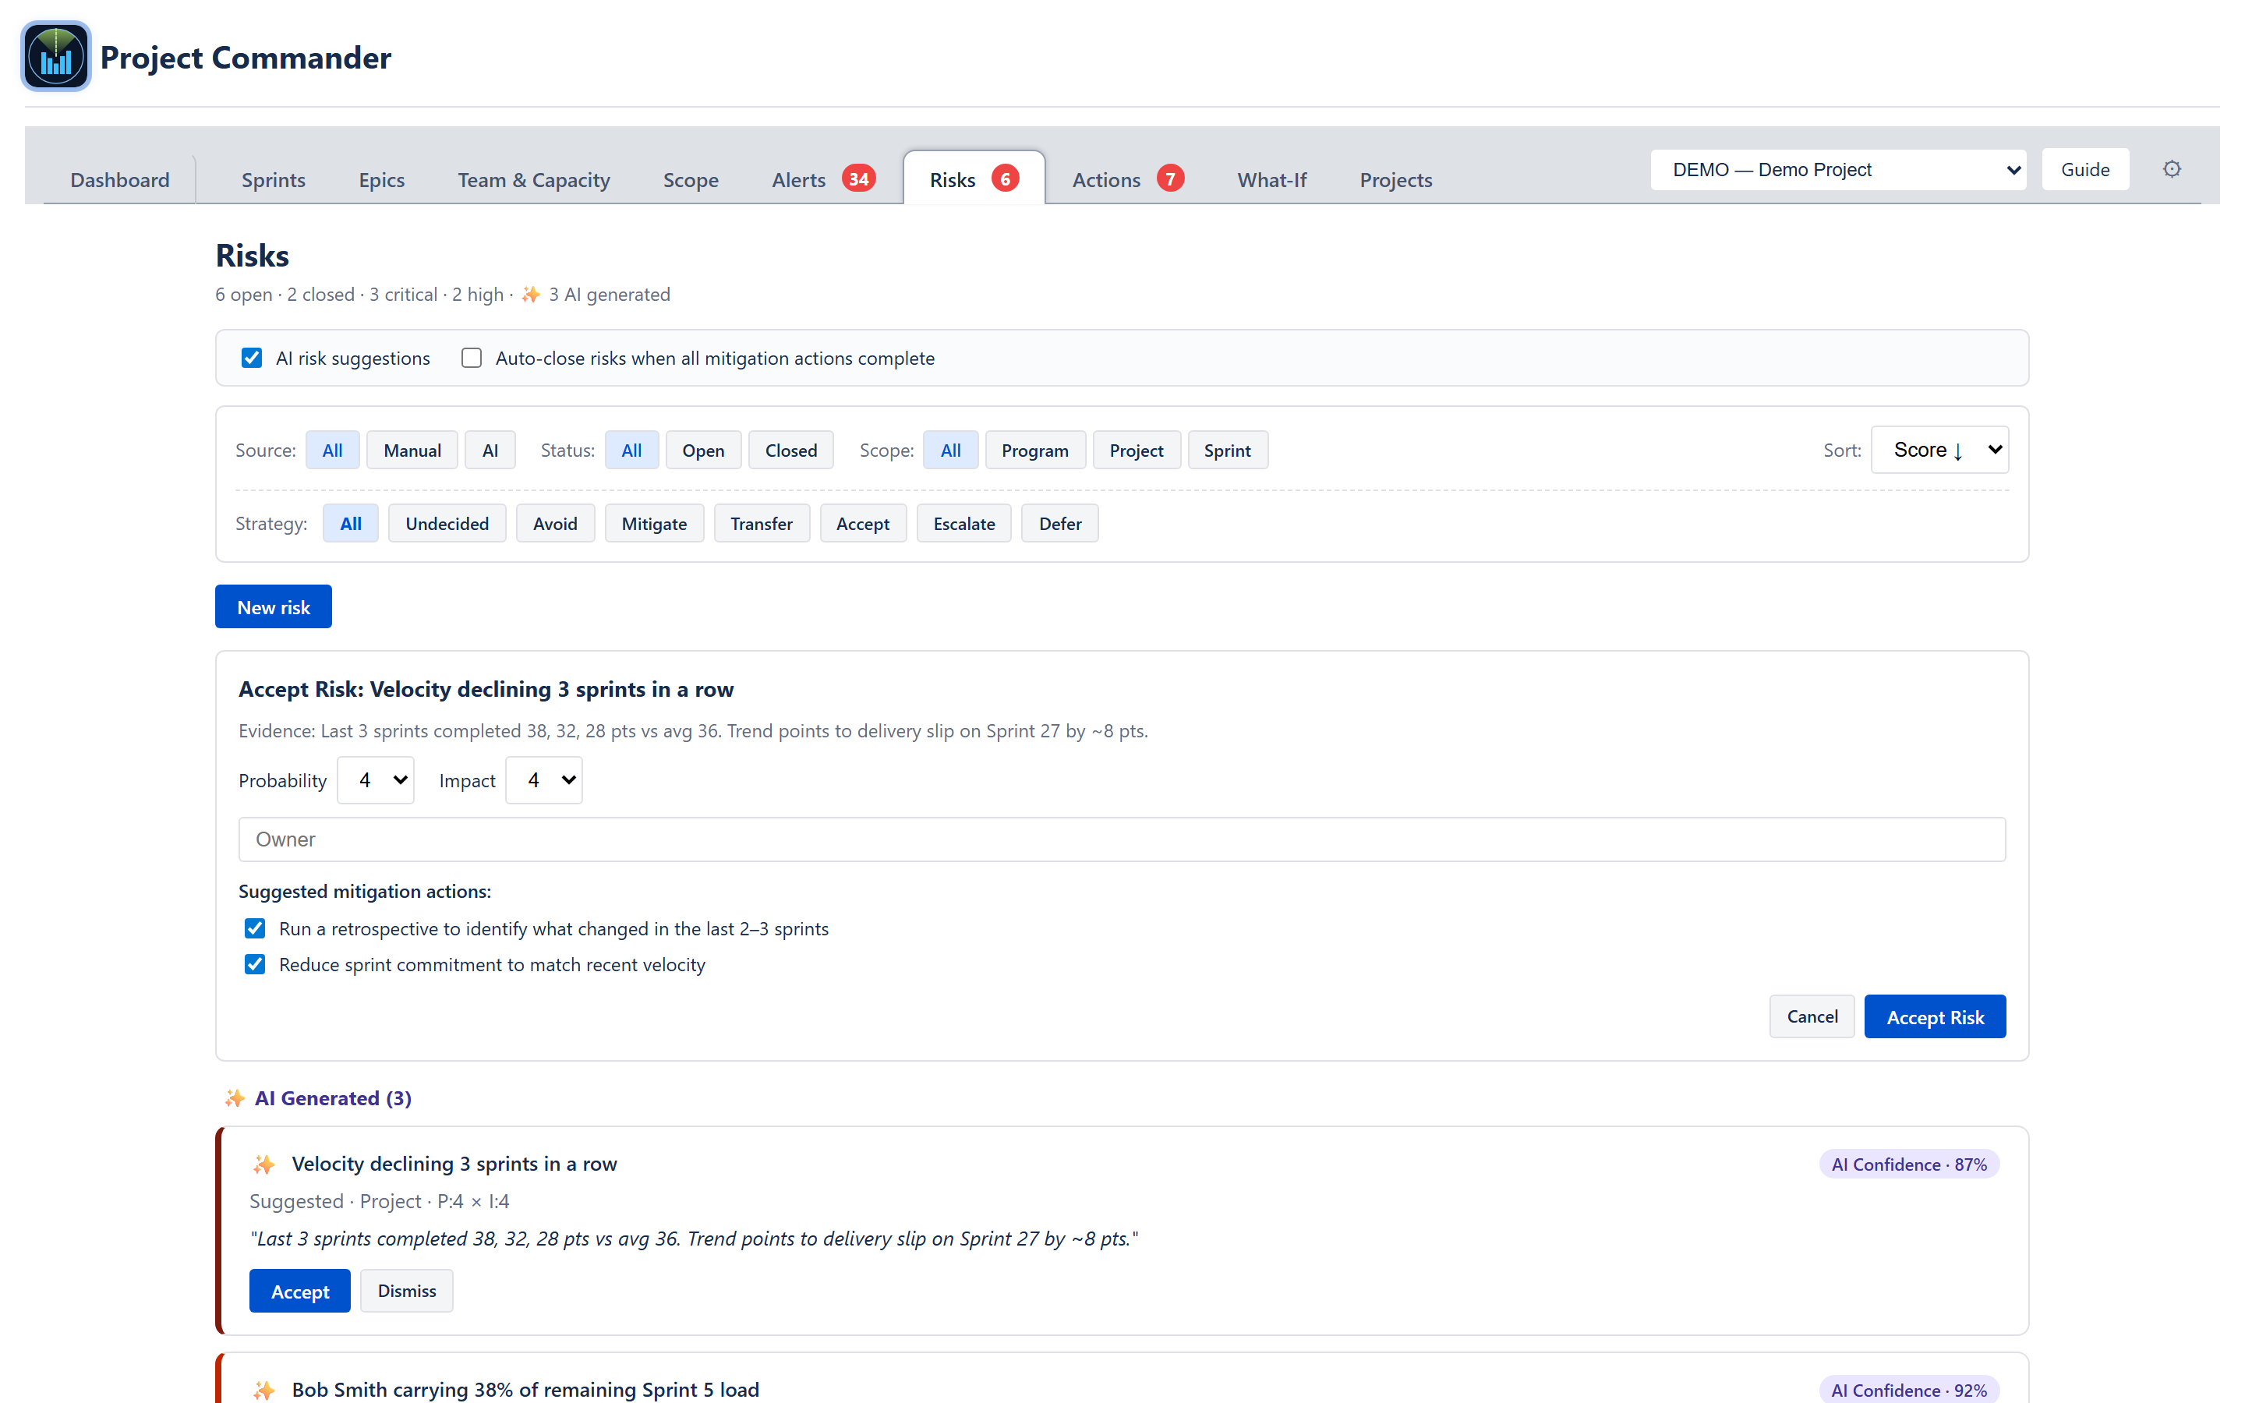Filter Strategy by Mitigate
2245x1403 pixels.
point(654,523)
